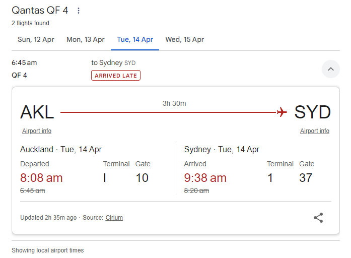Viewport: 351px width, 258px height.
Task: Click the 'to Sydney SYD' destination text
Action: click(113, 63)
